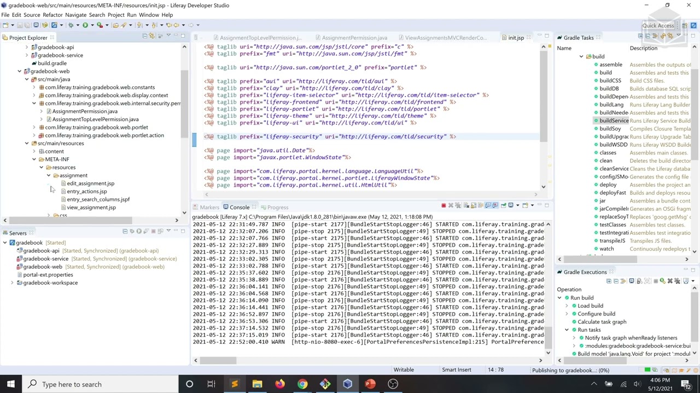Select the deploy Gradle task
The image size is (700, 393).
(608, 184)
